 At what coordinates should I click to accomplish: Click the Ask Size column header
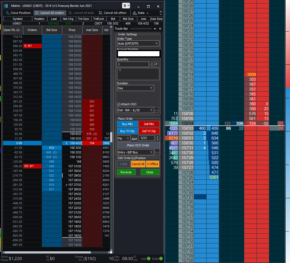click(92, 30)
